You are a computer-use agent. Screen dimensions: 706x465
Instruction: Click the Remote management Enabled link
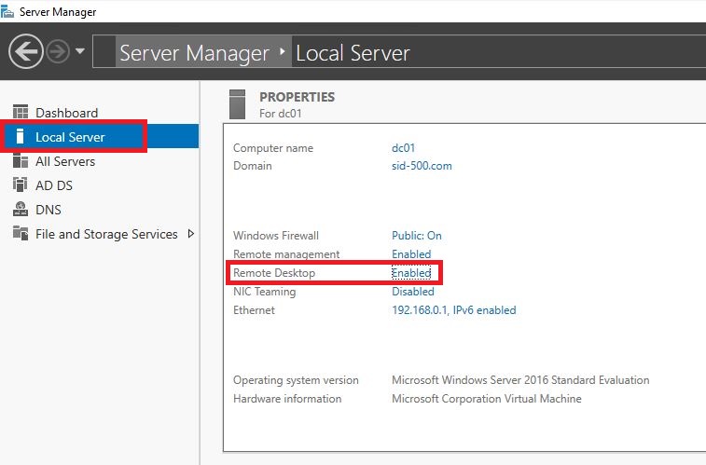[411, 254]
